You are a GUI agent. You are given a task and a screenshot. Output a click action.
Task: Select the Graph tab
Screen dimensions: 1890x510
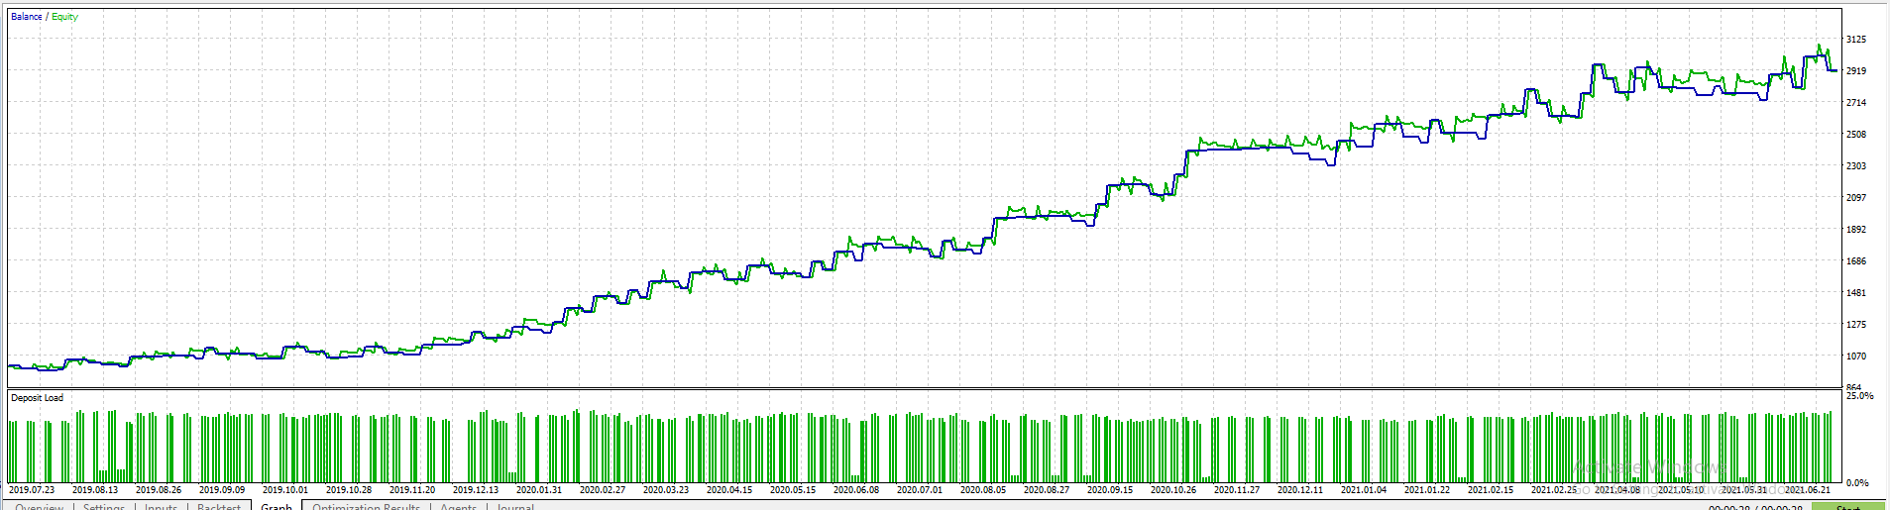click(277, 507)
